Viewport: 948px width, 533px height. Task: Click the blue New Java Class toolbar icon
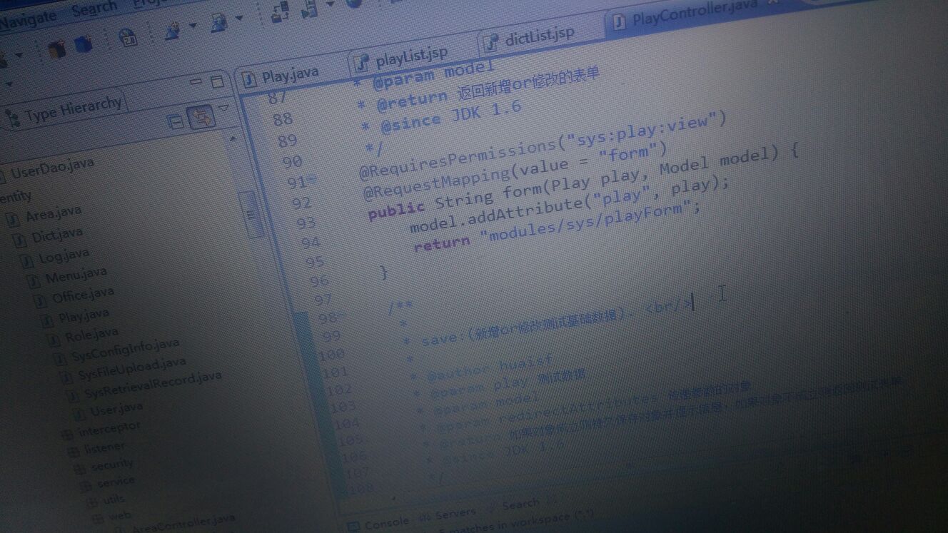tap(84, 44)
